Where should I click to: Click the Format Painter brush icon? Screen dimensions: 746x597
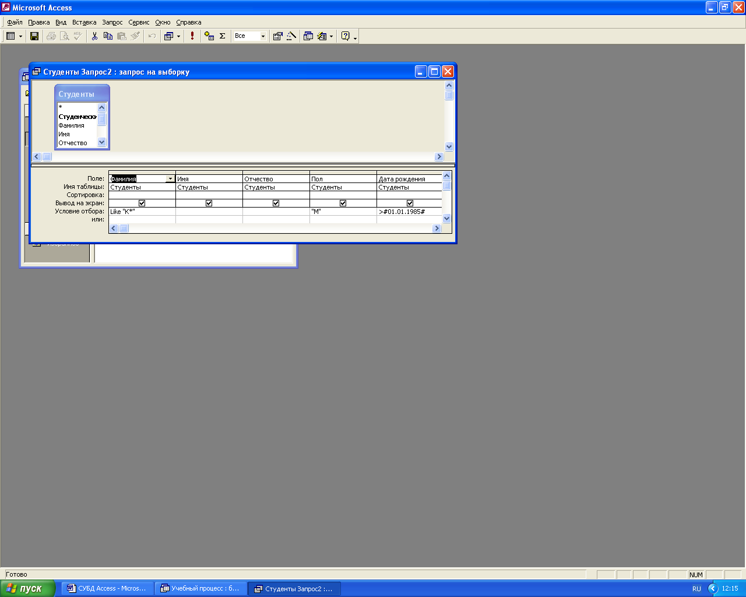click(135, 36)
